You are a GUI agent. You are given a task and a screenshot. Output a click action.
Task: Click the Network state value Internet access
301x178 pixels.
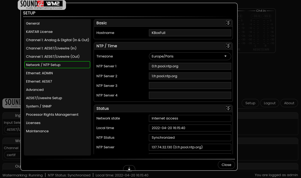(190, 118)
